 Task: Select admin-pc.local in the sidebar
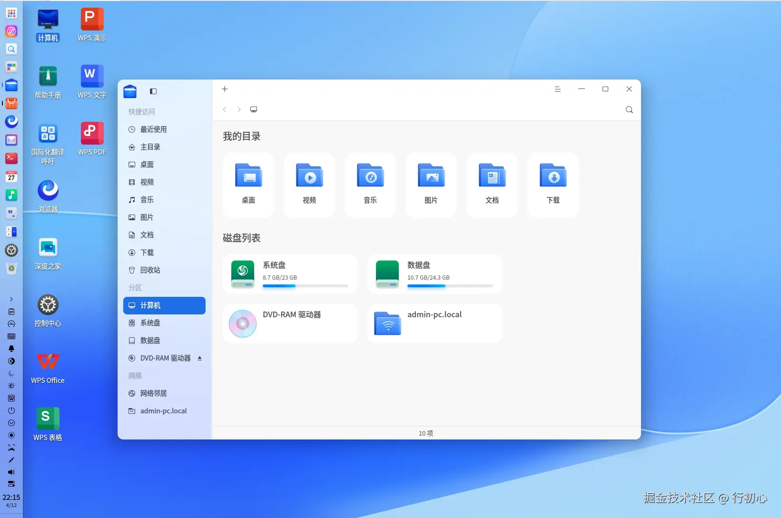164,411
